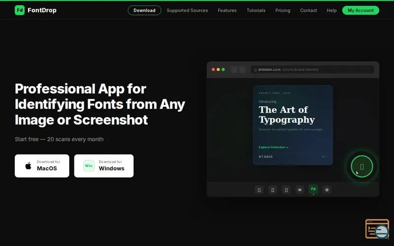Image resolution: width=394 pixels, height=246 pixels.
Task: Click the "Professional App for Identifying Fonts" headline
Action: pos(100,104)
